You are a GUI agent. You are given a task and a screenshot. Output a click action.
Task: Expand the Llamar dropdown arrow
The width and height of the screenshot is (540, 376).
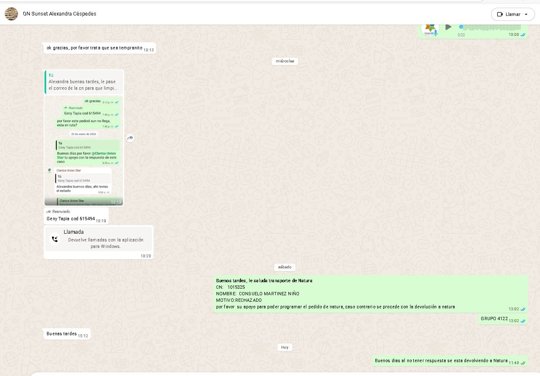(526, 14)
